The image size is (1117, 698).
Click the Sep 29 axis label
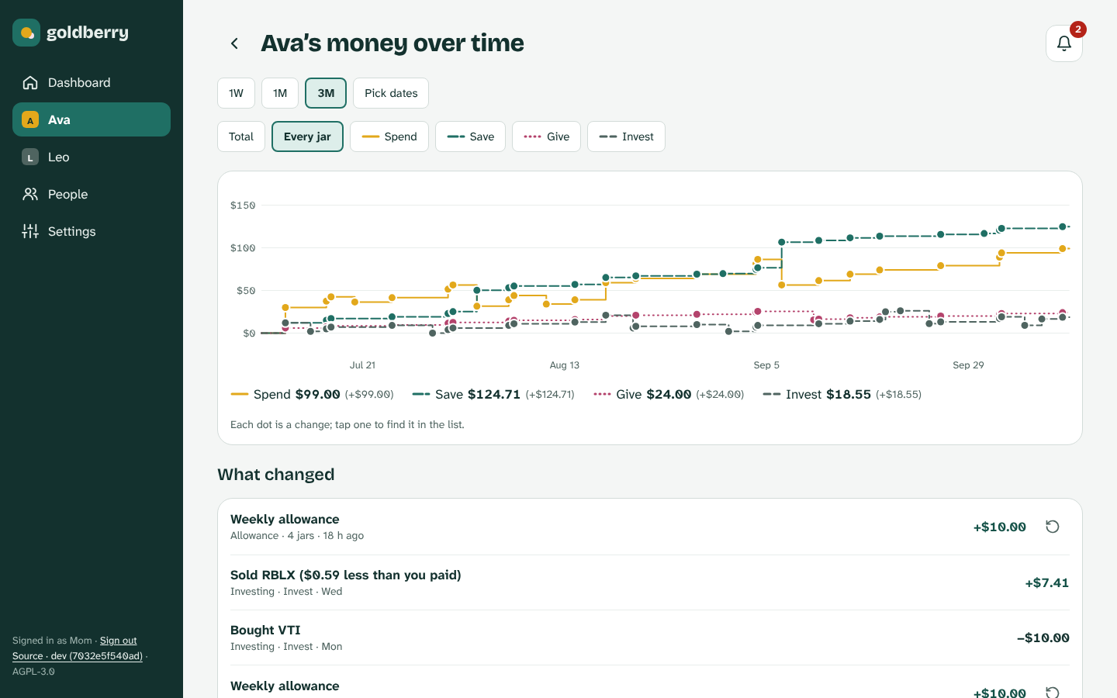[x=968, y=365]
